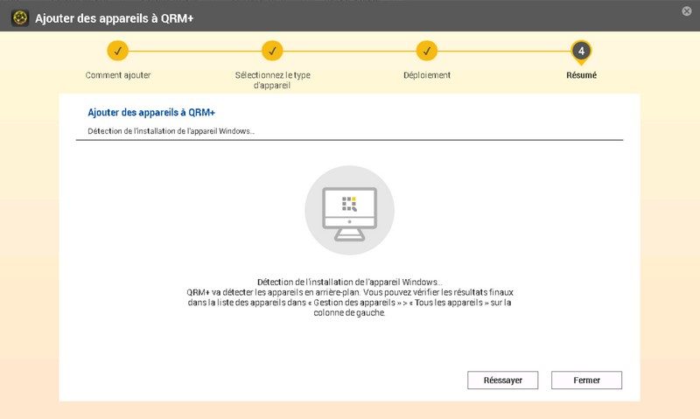Click the Fermer button
Image resolution: width=700 pixels, height=419 pixels.
pos(586,381)
